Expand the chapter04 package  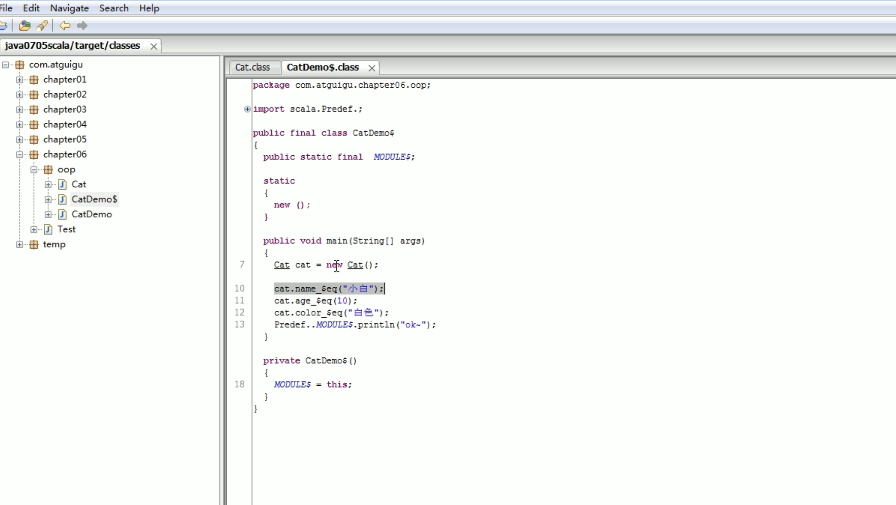click(x=20, y=125)
